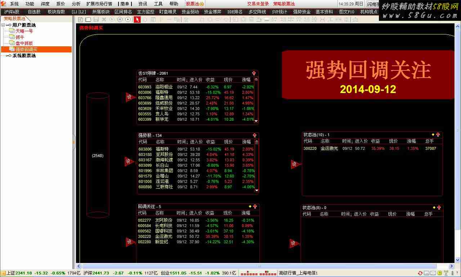Screen dimensions: 461x277
Task: Click the 基本资料 toolbar button
Action: (324, 12)
